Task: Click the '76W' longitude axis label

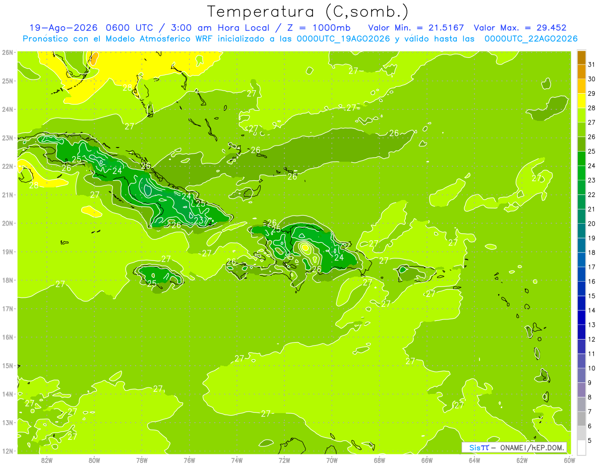Action: (x=190, y=460)
